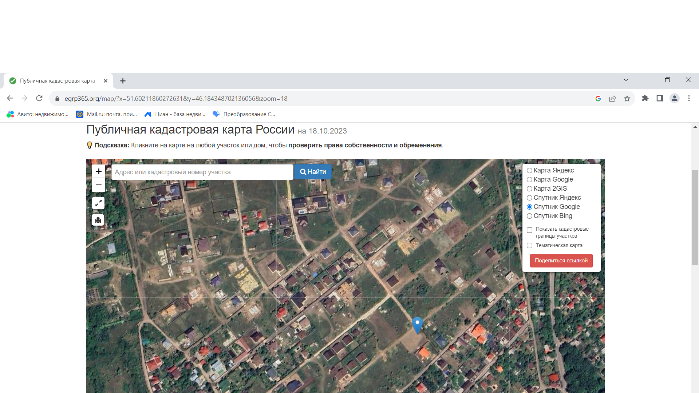Zoom in the map with plus button
The width and height of the screenshot is (699, 393).
98,171
